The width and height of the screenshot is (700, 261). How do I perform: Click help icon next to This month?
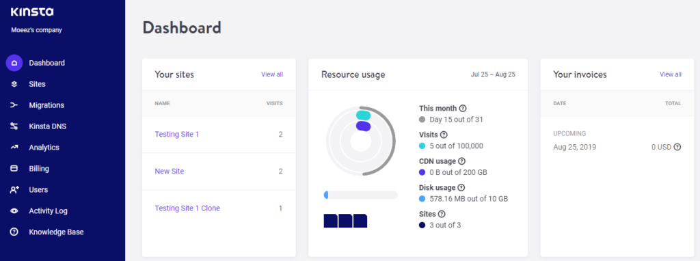coord(463,108)
